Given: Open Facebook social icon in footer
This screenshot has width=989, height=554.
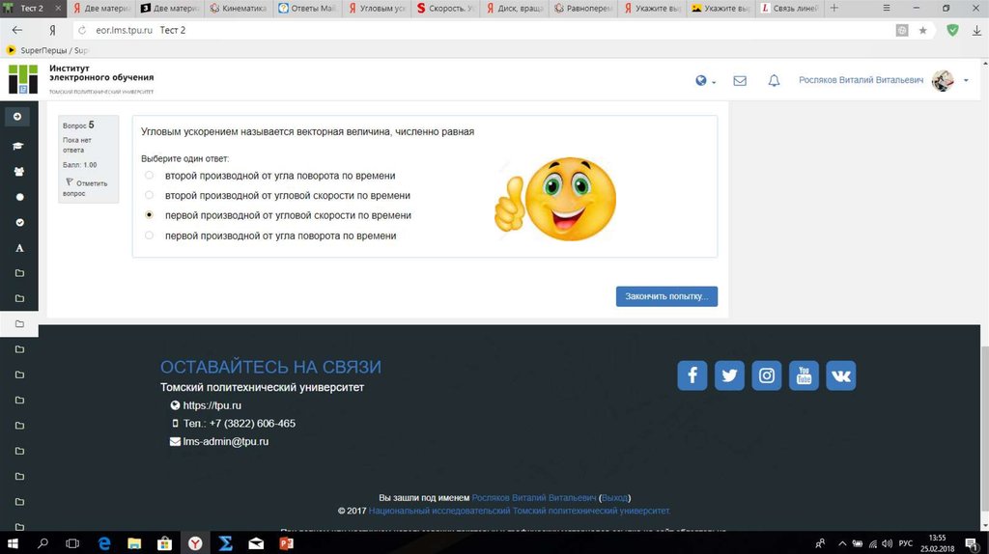Looking at the screenshot, I should (x=692, y=375).
